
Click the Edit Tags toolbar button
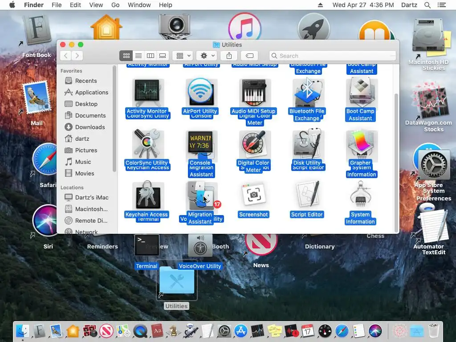pyautogui.click(x=249, y=56)
